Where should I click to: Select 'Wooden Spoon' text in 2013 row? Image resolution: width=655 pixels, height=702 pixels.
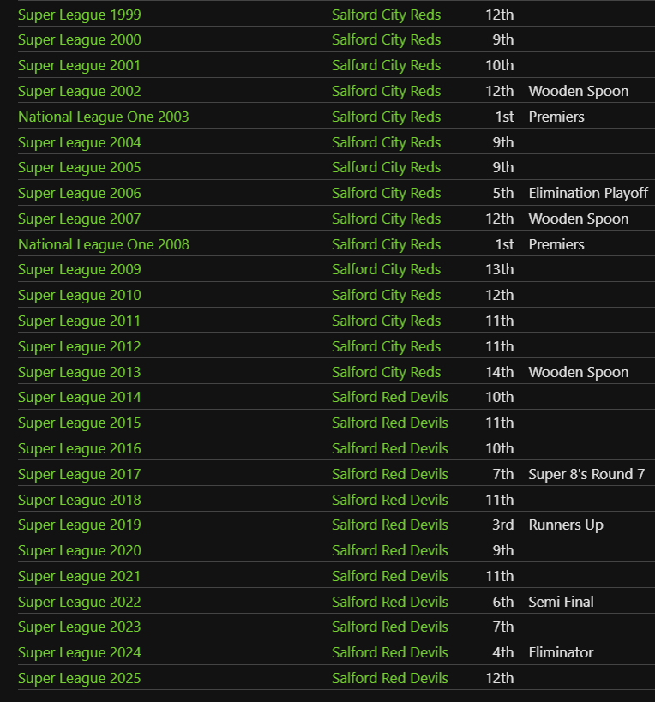579,373
